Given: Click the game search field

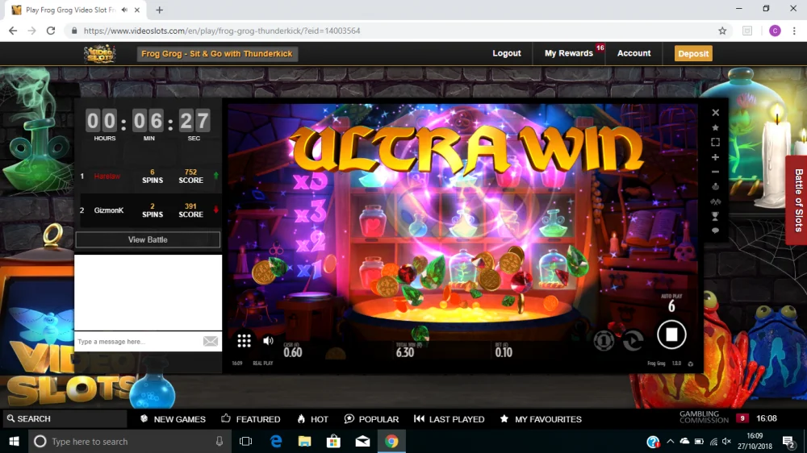Looking at the screenshot, I should point(65,418).
